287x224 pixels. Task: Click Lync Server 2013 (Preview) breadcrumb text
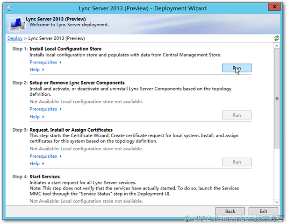(57, 38)
